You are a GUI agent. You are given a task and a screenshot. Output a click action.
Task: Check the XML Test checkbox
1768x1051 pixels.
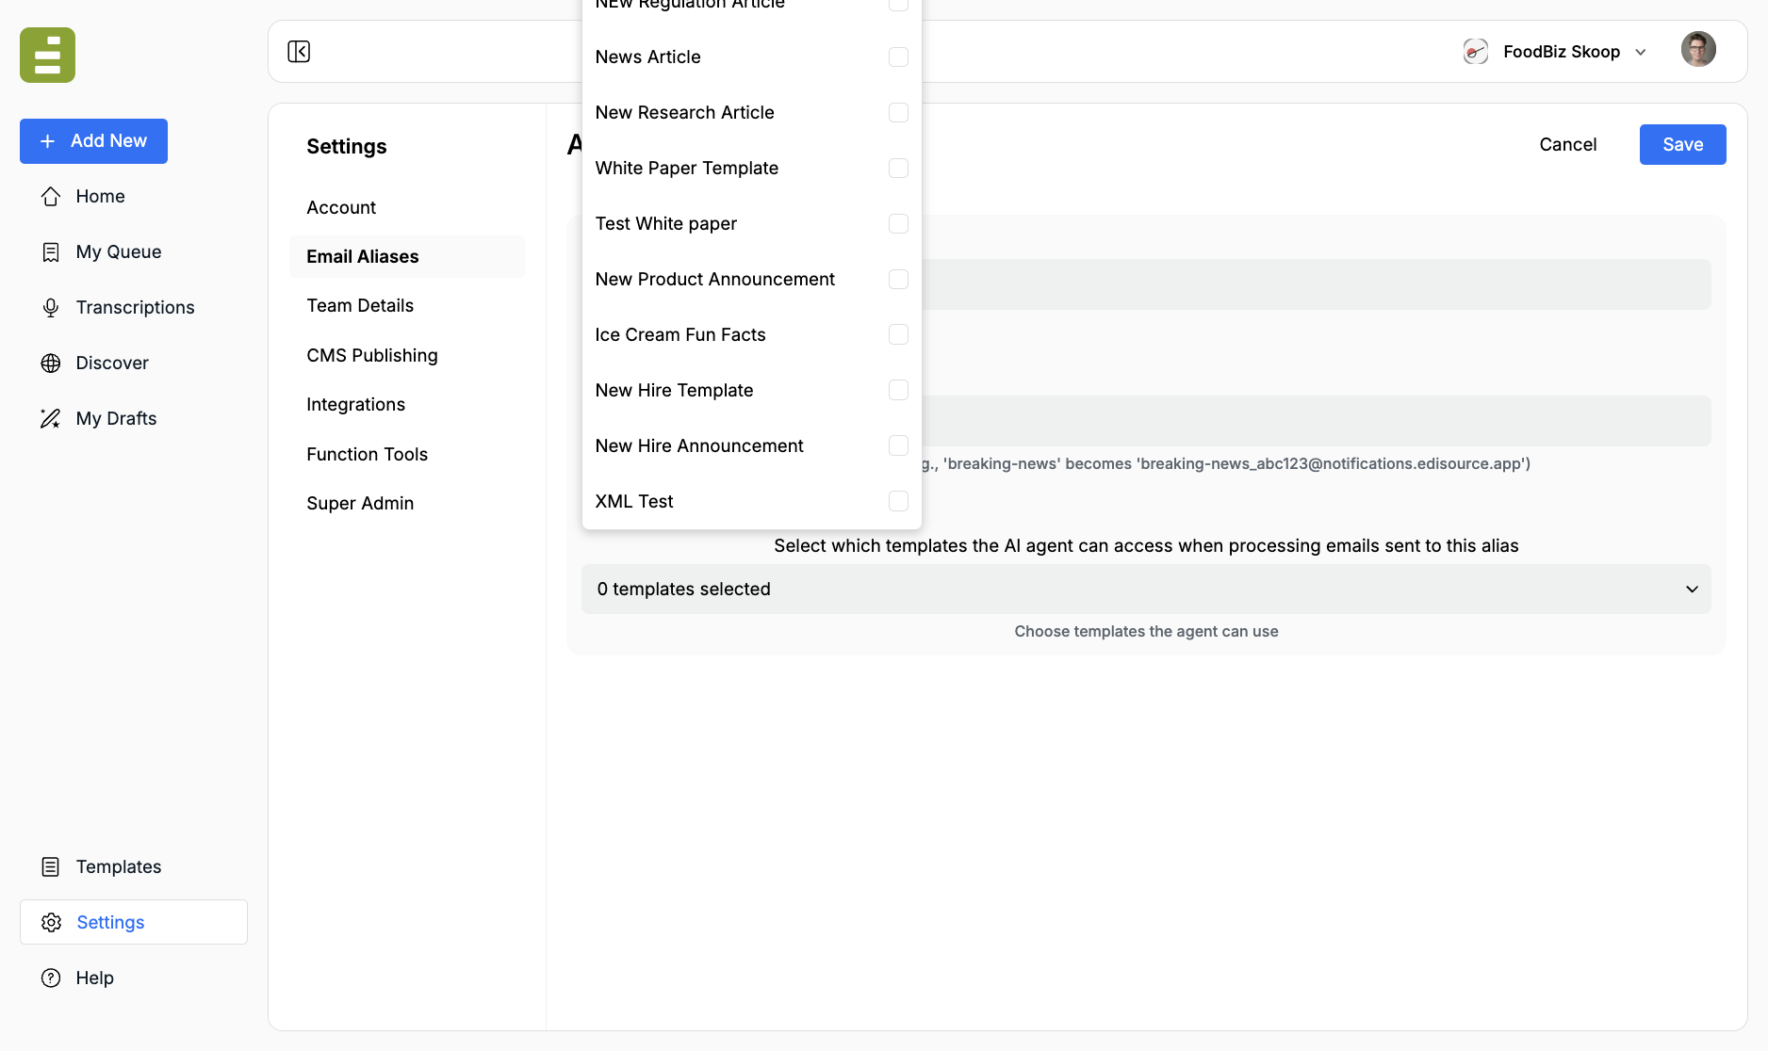click(x=899, y=502)
